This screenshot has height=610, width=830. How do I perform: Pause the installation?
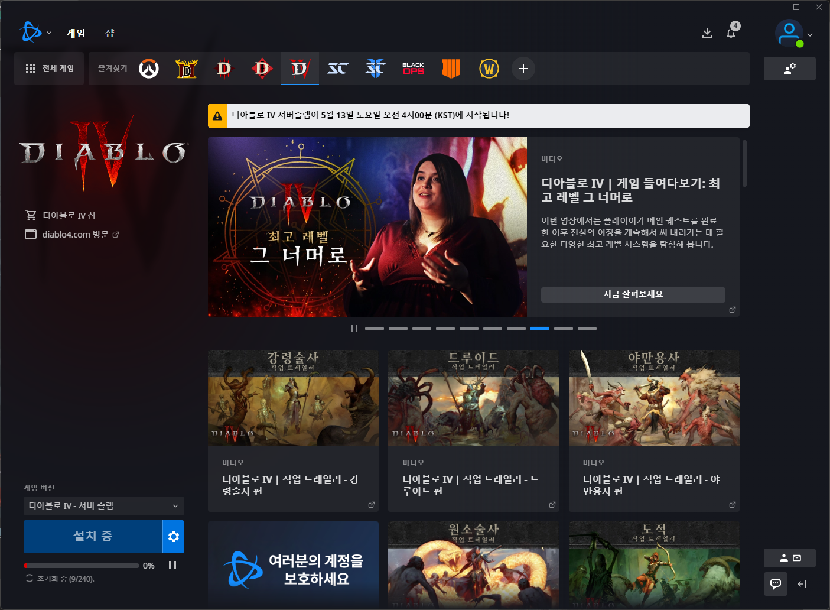click(172, 565)
